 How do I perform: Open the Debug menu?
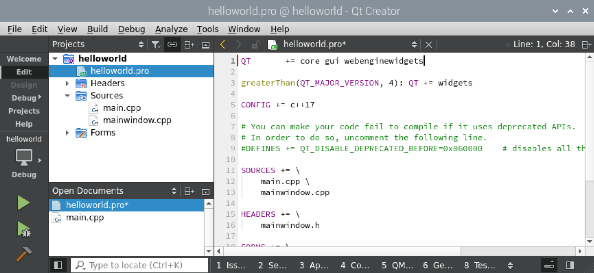[131, 29]
